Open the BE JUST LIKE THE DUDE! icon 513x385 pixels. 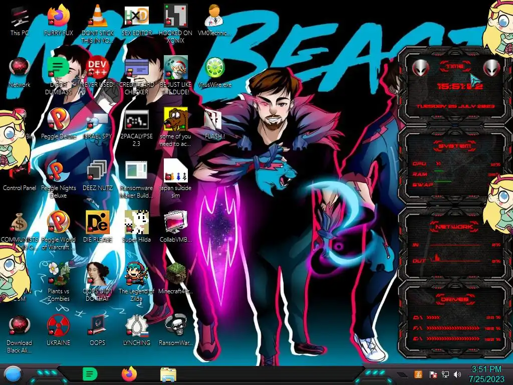pyautogui.click(x=175, y=76)
